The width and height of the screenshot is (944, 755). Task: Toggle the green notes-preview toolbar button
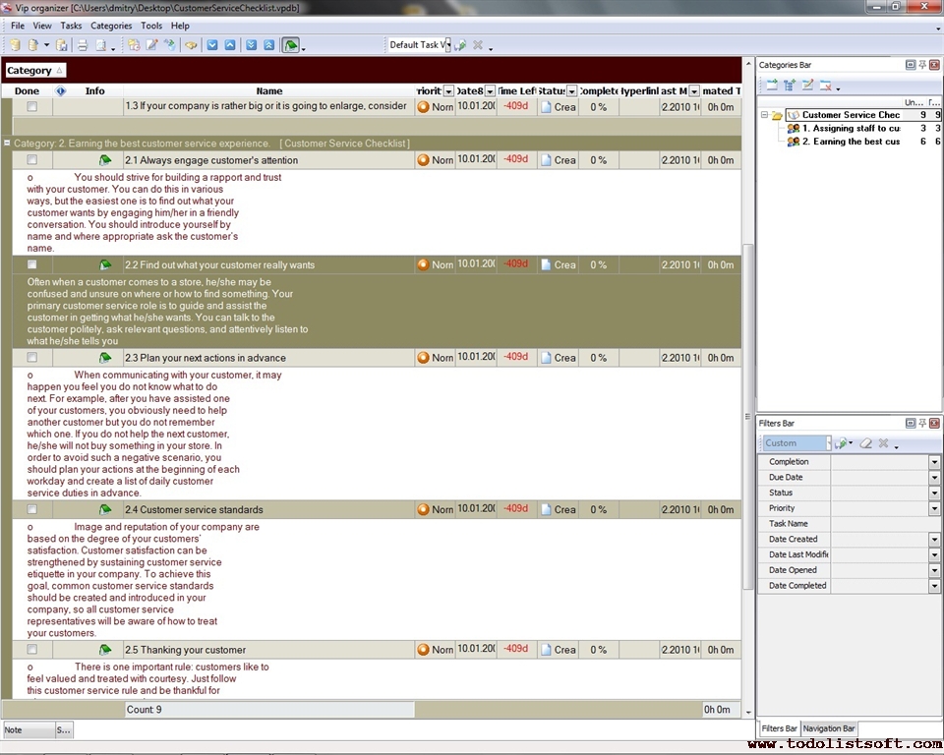tap(291, 45)
